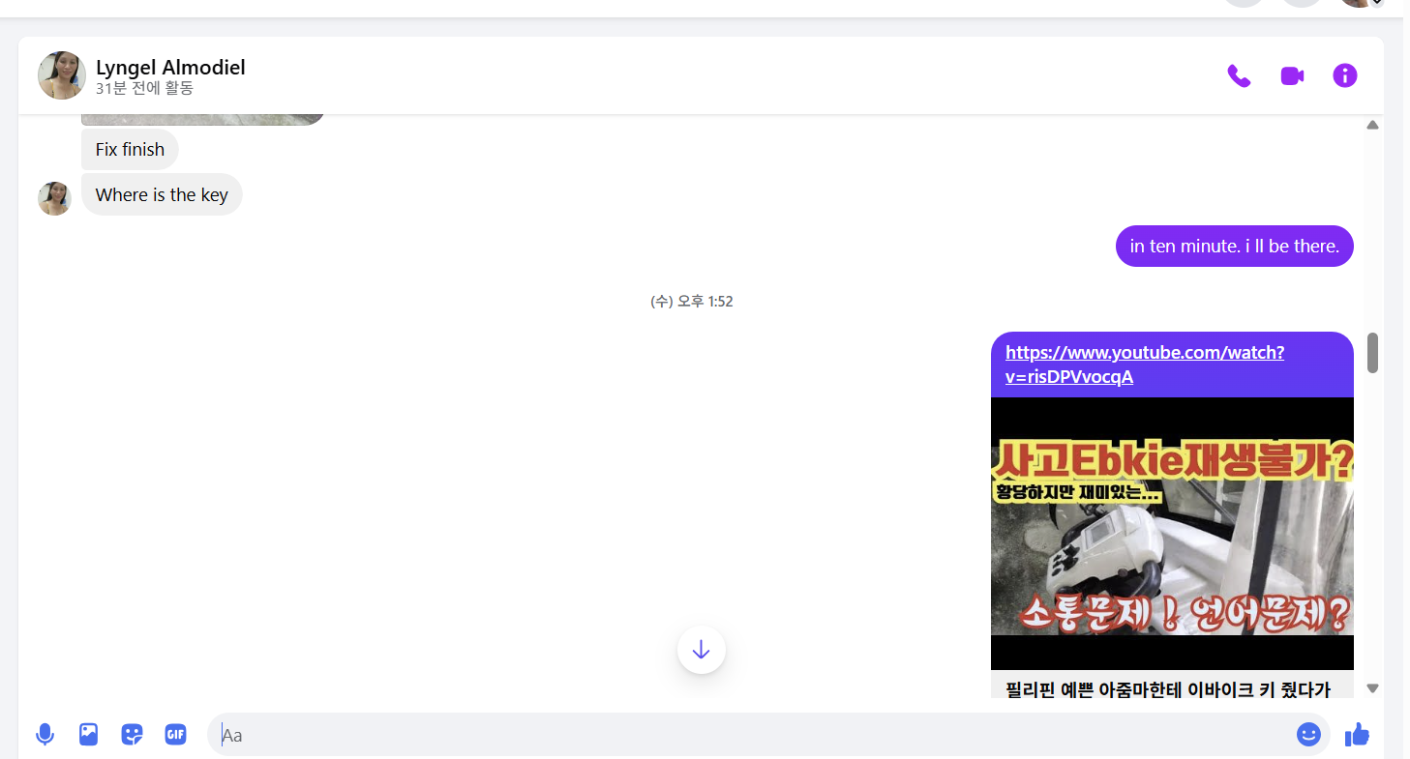This screenshot has width=1410, height=759.
Task: Record a voice clip with the microphone icon
Action: [45, 735]
